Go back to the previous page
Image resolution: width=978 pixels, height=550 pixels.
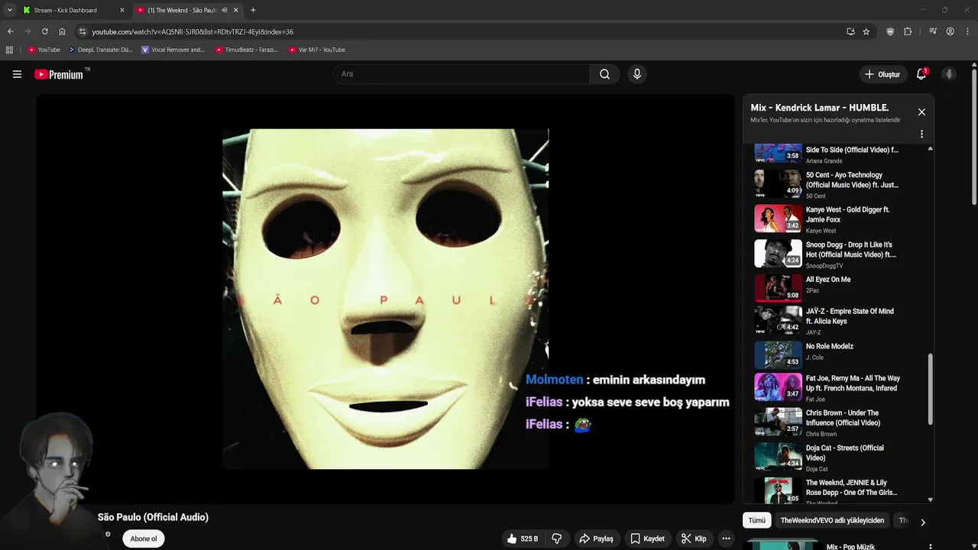10,31
